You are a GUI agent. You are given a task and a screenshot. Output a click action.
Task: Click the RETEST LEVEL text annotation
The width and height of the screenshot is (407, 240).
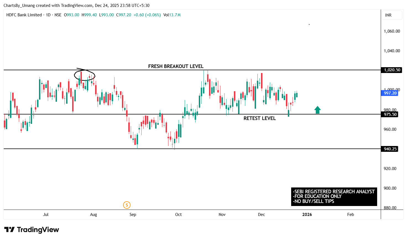pyautogui.click(x=260, y=118)
